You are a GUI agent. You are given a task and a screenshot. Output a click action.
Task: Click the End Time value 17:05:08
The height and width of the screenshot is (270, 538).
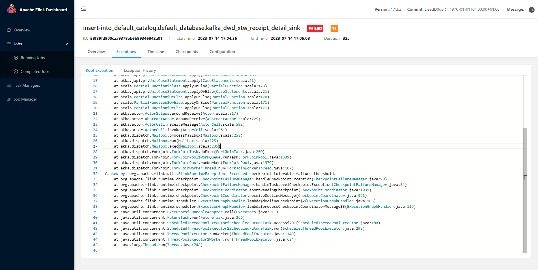pyautogui.click(x=290, y=38)
